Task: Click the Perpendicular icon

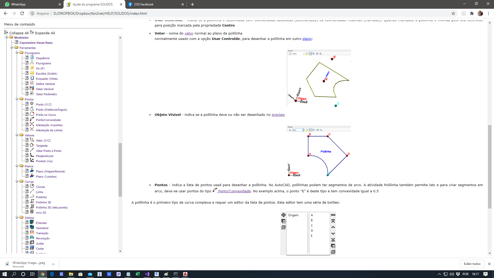Action: (x=32, y=155)
